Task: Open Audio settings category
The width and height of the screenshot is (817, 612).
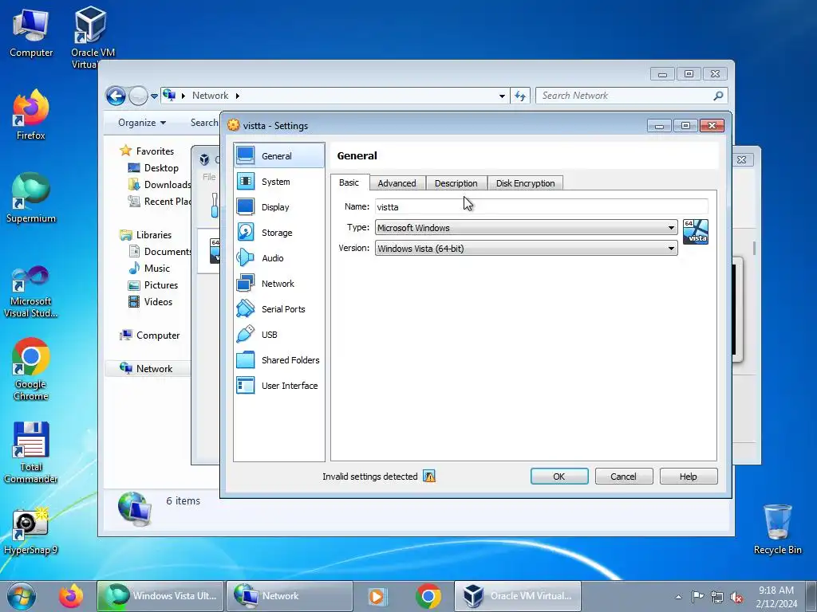Action: coord(278,258)
